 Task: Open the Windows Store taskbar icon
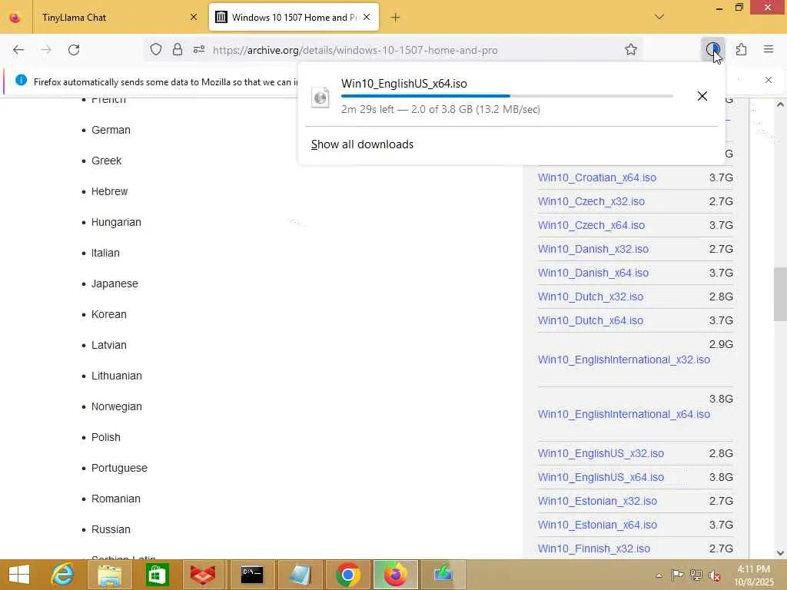157,575
